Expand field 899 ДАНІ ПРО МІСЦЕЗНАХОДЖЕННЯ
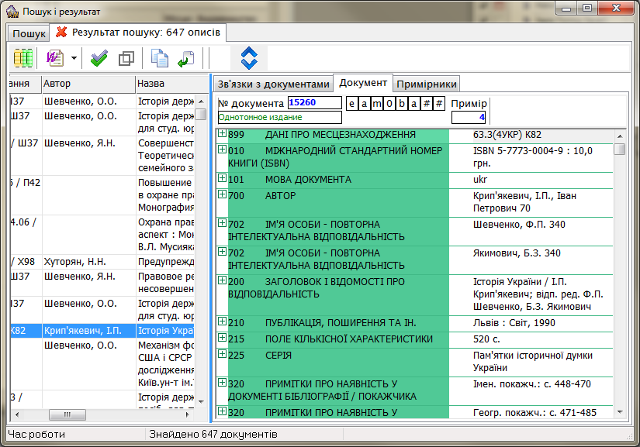The width and height of the screenshot is (640, 447). click(x=222, y=134)
